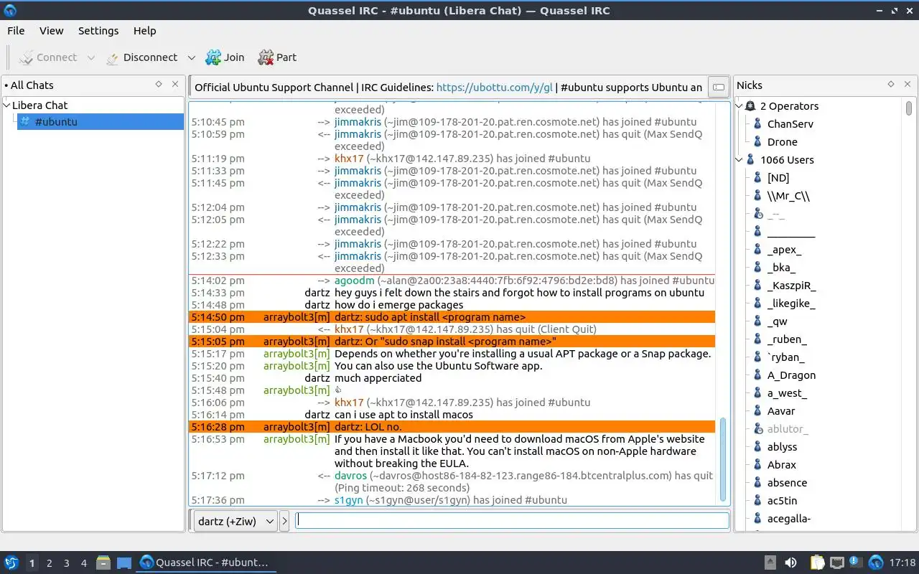The height and width of the screenshot is (574, 919).
Task: Open the Help menu
Action: pyautogui.click(x=144, y=31)
